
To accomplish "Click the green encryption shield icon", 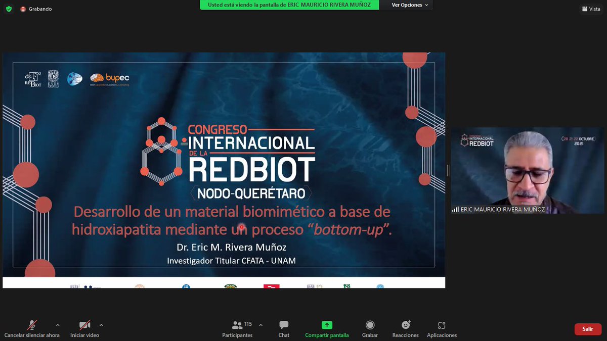I will pos(9,9).
